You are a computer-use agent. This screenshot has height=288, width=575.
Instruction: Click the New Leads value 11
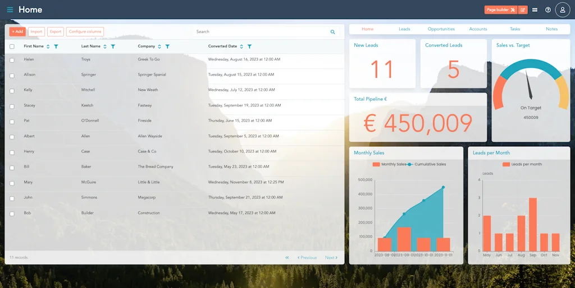[x=382, y=69]
